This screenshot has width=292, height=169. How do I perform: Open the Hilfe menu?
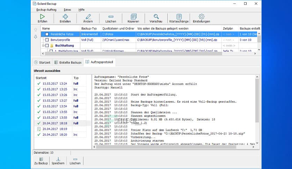click(x=81, y=10)
